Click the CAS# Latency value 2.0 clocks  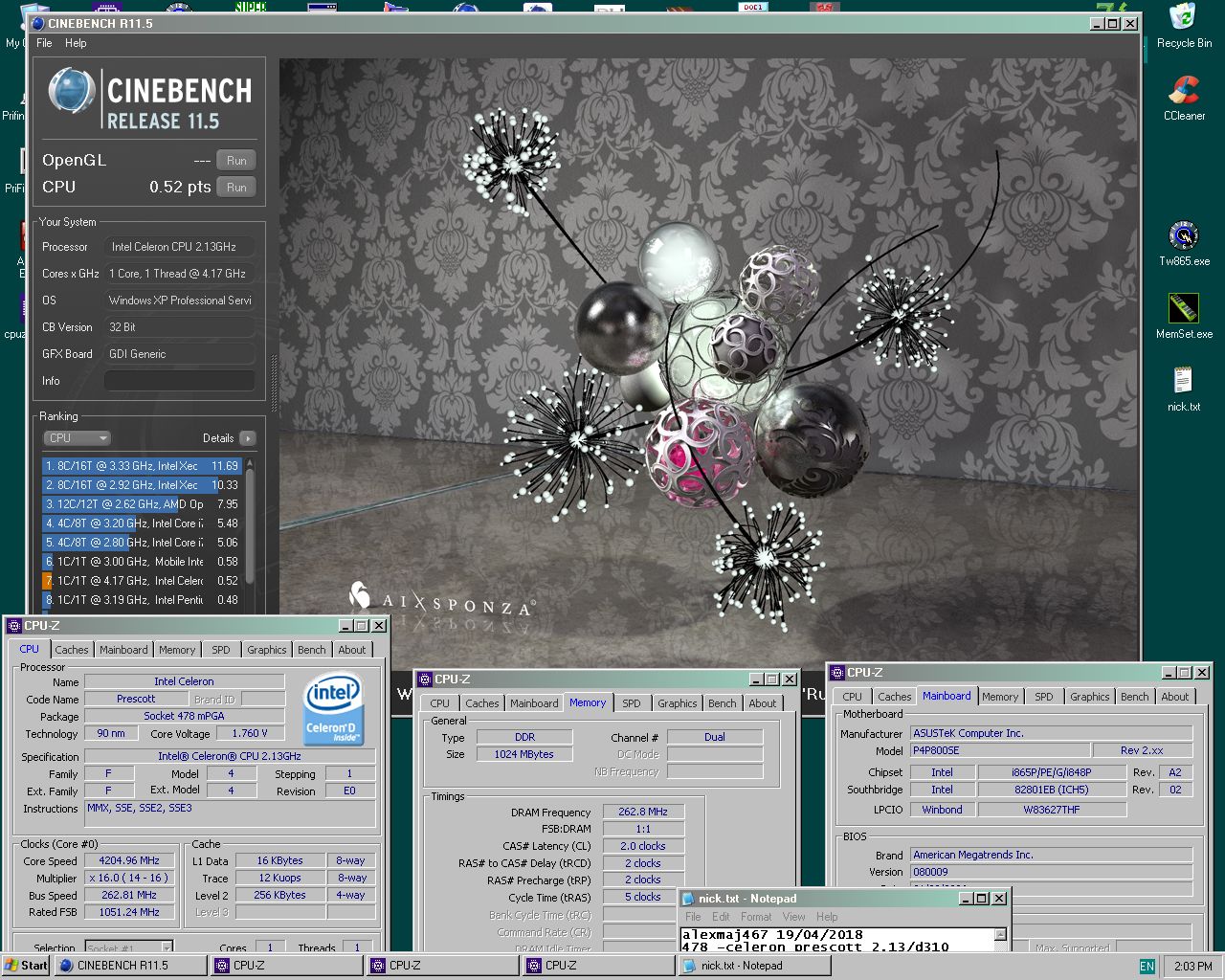coord(642,846)
